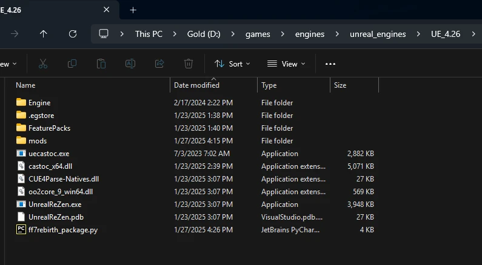Expand chevron after UE_4.26 in path
482x265 pixels.
(x=474, y=34)
